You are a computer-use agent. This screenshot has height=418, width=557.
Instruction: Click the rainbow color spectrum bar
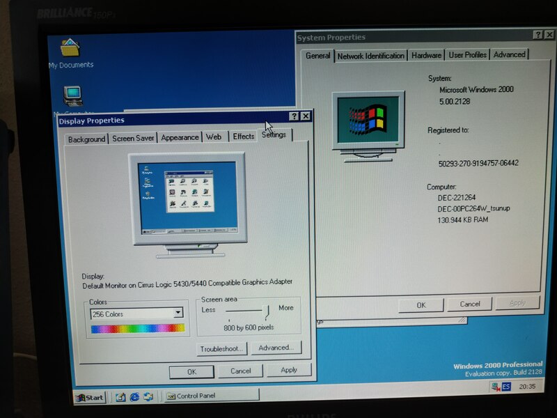pyautogui.click(x=137, y=328)
